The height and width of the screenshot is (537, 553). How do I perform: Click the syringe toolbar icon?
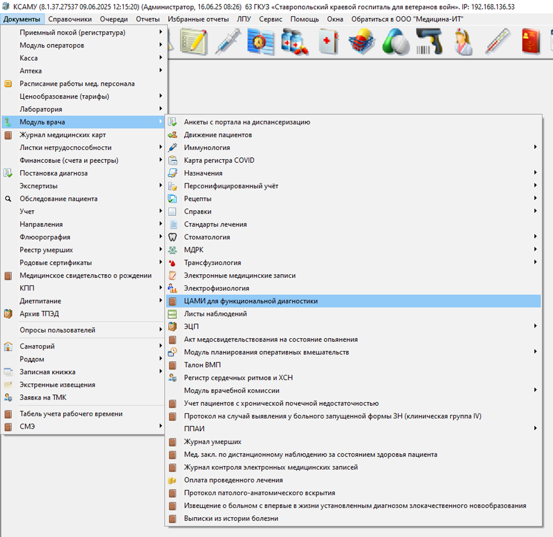(x=228, y=42)
